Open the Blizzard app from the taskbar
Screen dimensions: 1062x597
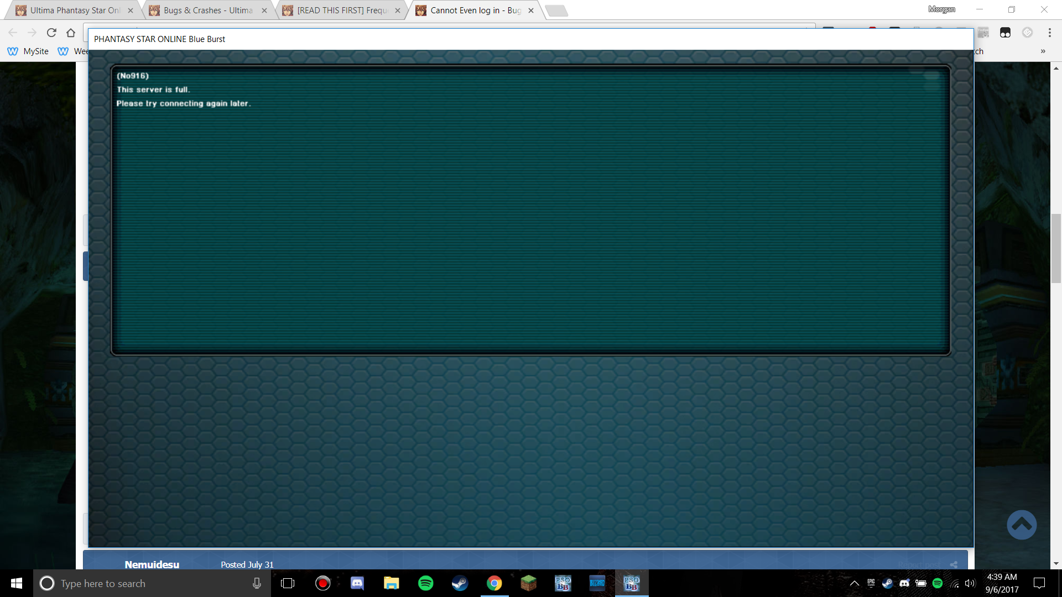[597, 583]
